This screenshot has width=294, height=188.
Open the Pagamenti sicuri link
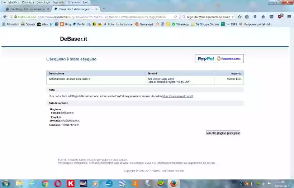click(x=231, y=59)
